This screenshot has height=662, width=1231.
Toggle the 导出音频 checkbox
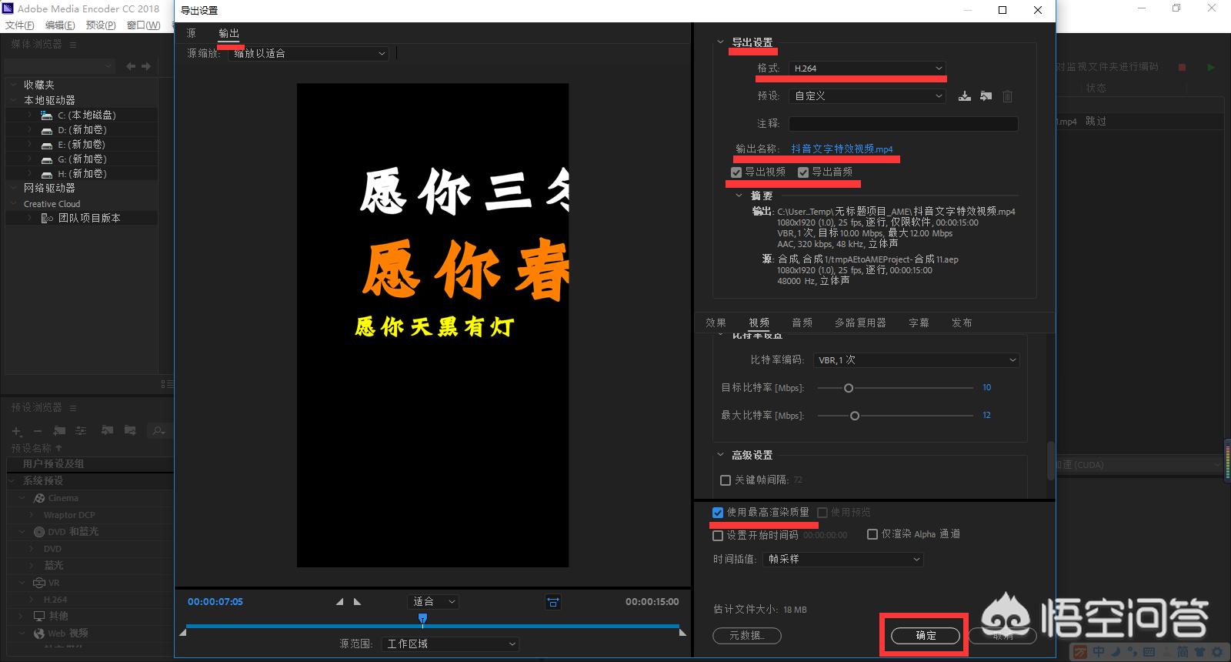(803, 172)
